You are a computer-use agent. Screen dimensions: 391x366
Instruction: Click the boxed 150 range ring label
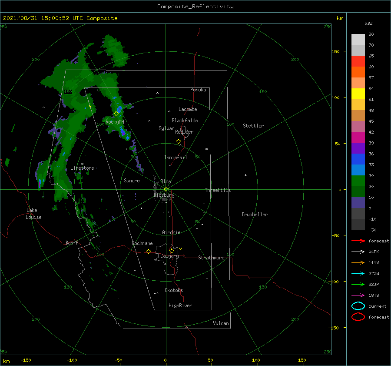(68, 92)
